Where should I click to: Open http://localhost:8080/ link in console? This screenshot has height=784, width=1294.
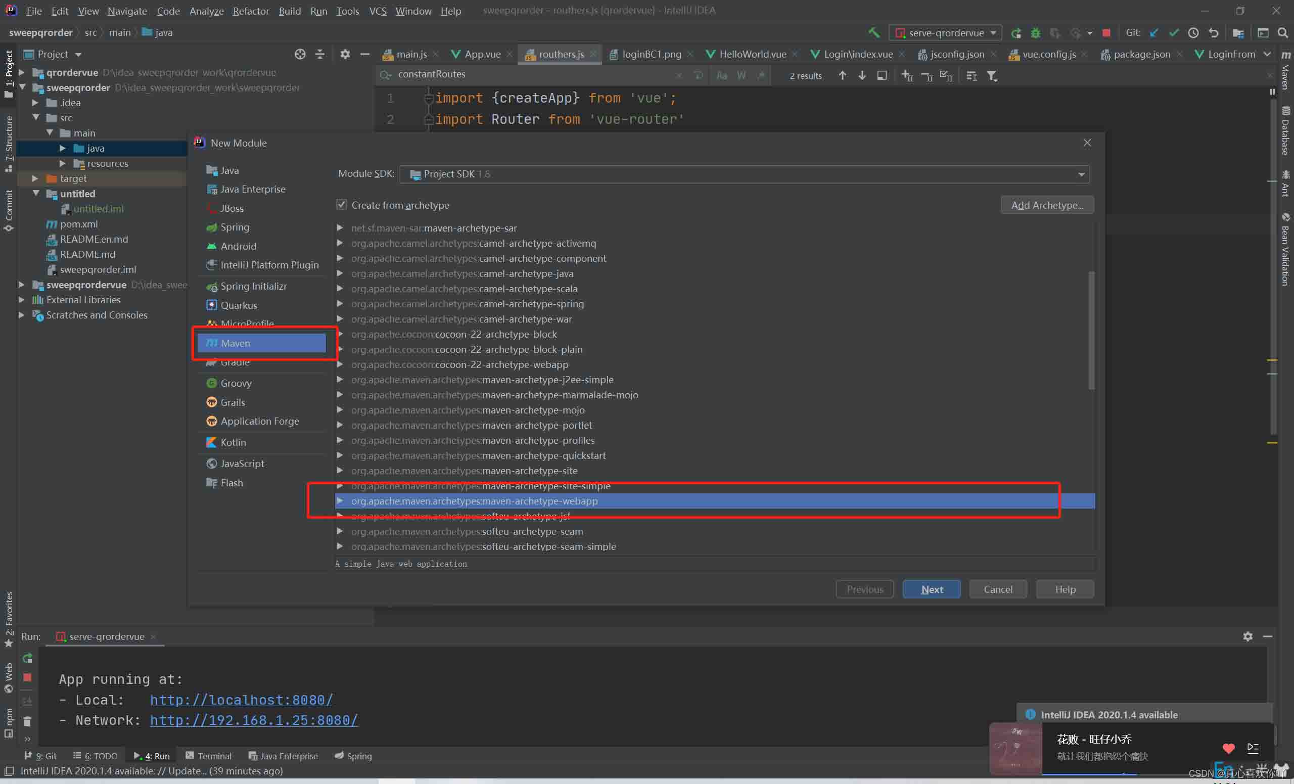coord(242,700)
